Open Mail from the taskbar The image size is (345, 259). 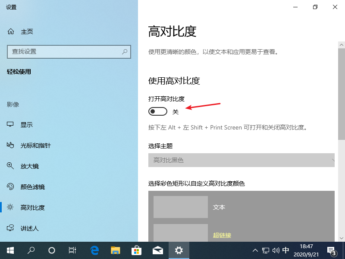(158, 250)
